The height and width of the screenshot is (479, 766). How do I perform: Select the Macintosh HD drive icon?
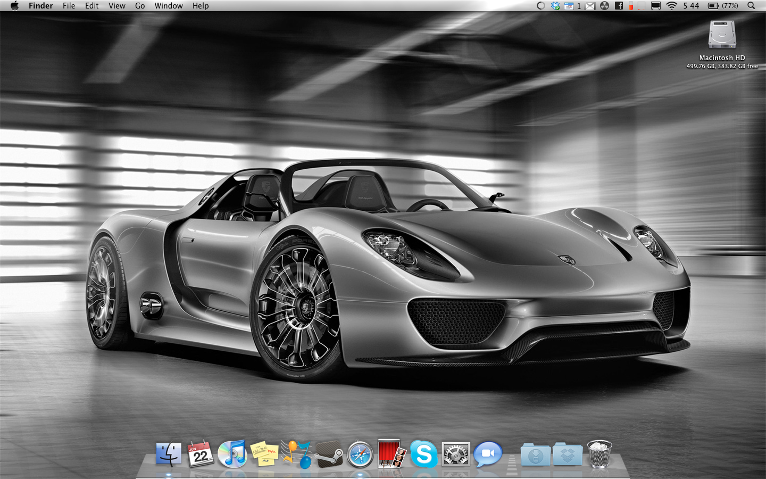pyautogui.click(x=722, y=35)
